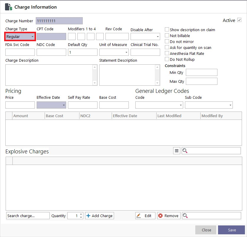Screen dimensions: 247x237
Task: Click inside Charge Description text area
Action: (x=49, y=75)
